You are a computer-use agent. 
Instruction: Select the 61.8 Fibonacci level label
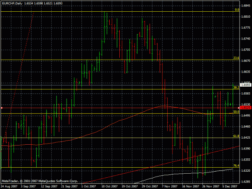pos(236,136)
